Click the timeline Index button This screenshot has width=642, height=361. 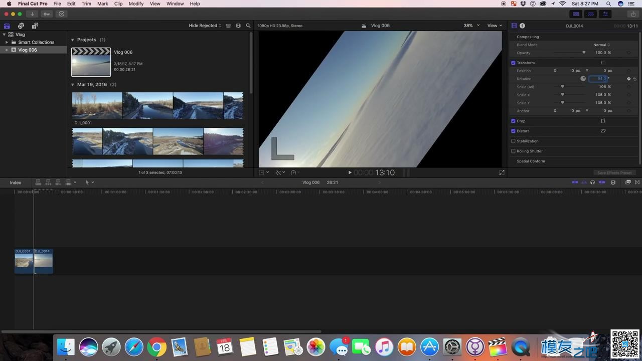coord(16,183)
